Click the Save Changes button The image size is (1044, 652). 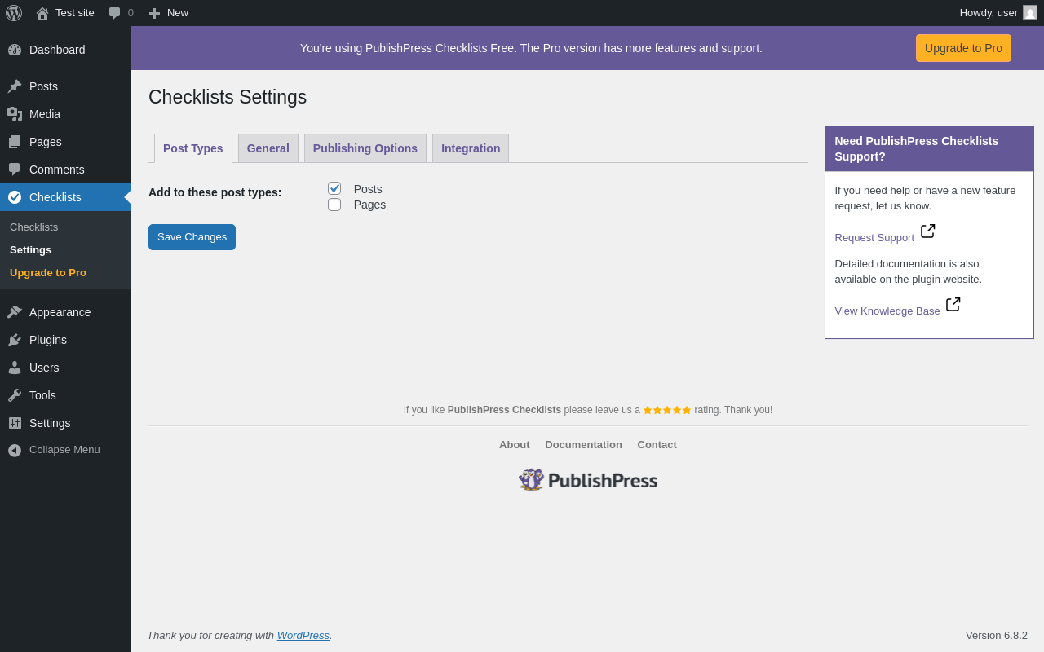coord(192,237)
